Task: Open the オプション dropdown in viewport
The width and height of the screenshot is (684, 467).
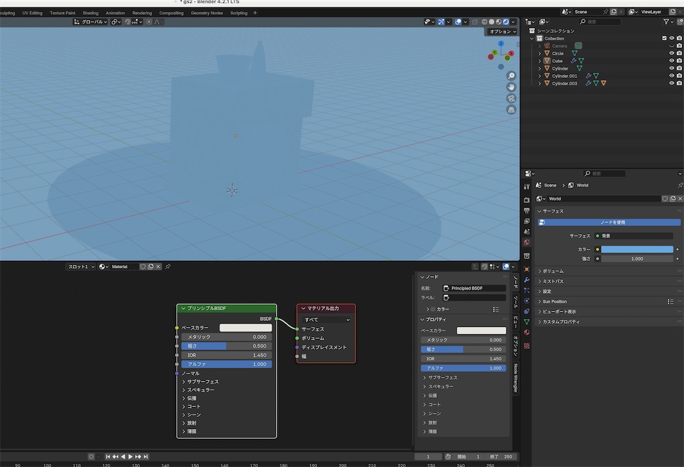Action: coord(502,31)
